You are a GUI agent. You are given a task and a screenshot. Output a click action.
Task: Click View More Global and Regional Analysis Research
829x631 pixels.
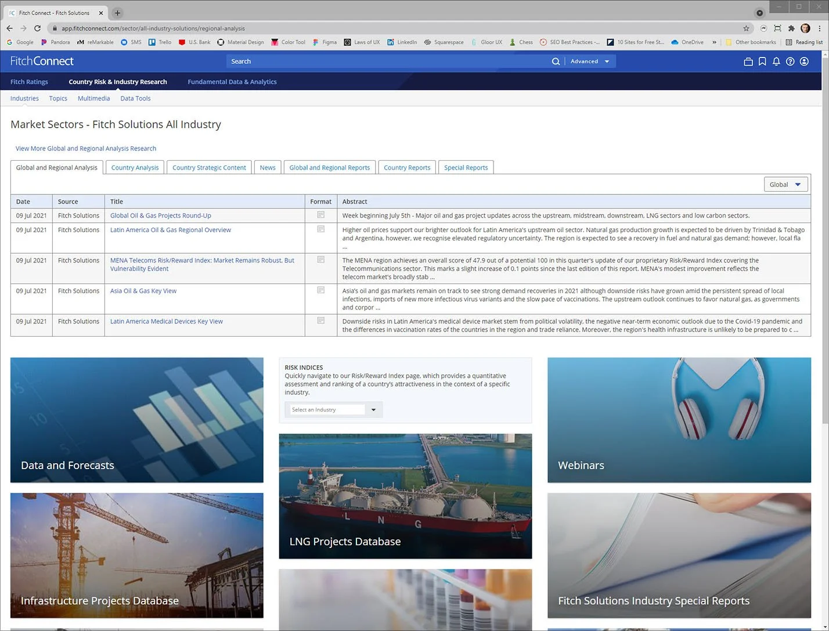(x=86, y=149)
